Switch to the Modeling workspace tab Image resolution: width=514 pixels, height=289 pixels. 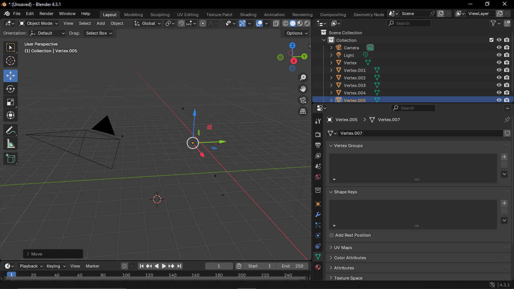click(x=134, y=15)
